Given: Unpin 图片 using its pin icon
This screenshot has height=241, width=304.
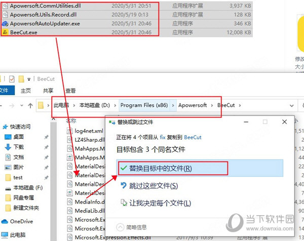Looking at the screenshot, I should (x=46, y=167).
